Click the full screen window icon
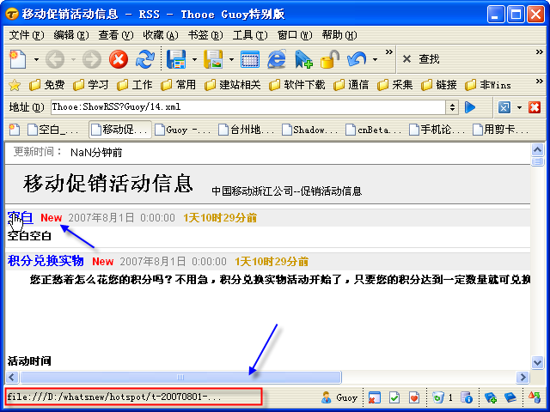550x412 pixels. [x=250, y=59]
